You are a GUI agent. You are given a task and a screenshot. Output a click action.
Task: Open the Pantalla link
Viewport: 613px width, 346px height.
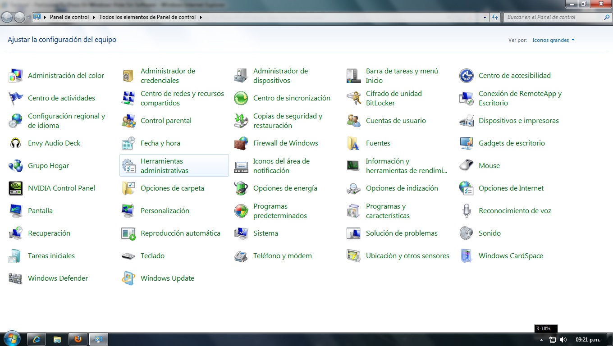40,211
